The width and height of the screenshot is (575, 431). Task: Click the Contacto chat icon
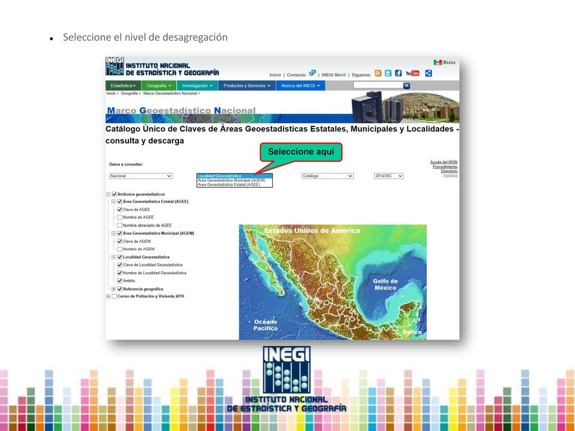[312, 73]
